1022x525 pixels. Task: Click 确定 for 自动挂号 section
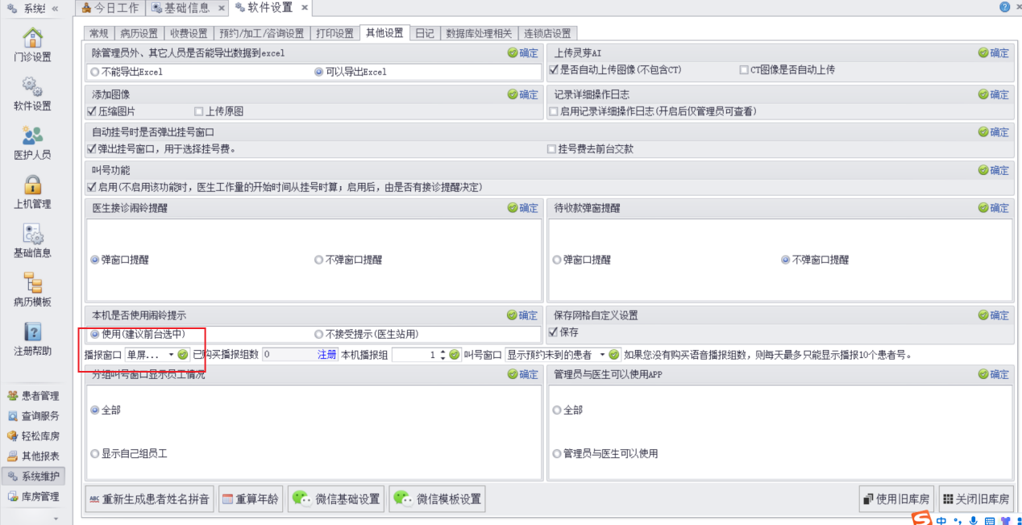[994, 131]
